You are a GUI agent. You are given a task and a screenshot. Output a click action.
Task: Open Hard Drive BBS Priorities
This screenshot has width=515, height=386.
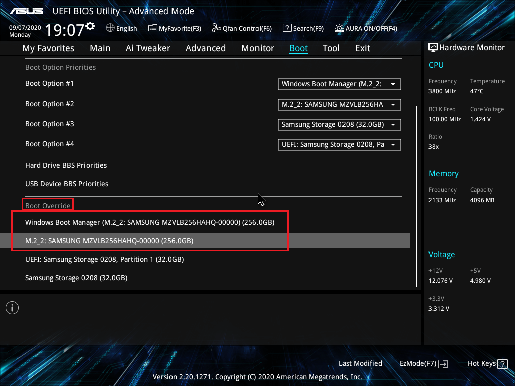(66, 165)
